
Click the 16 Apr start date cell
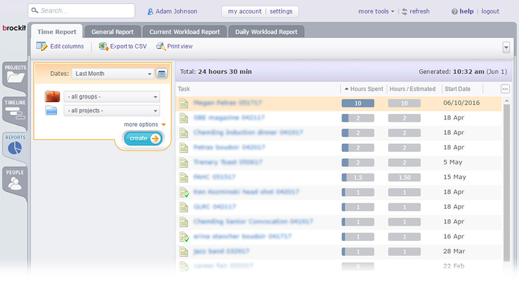point(454,236)
